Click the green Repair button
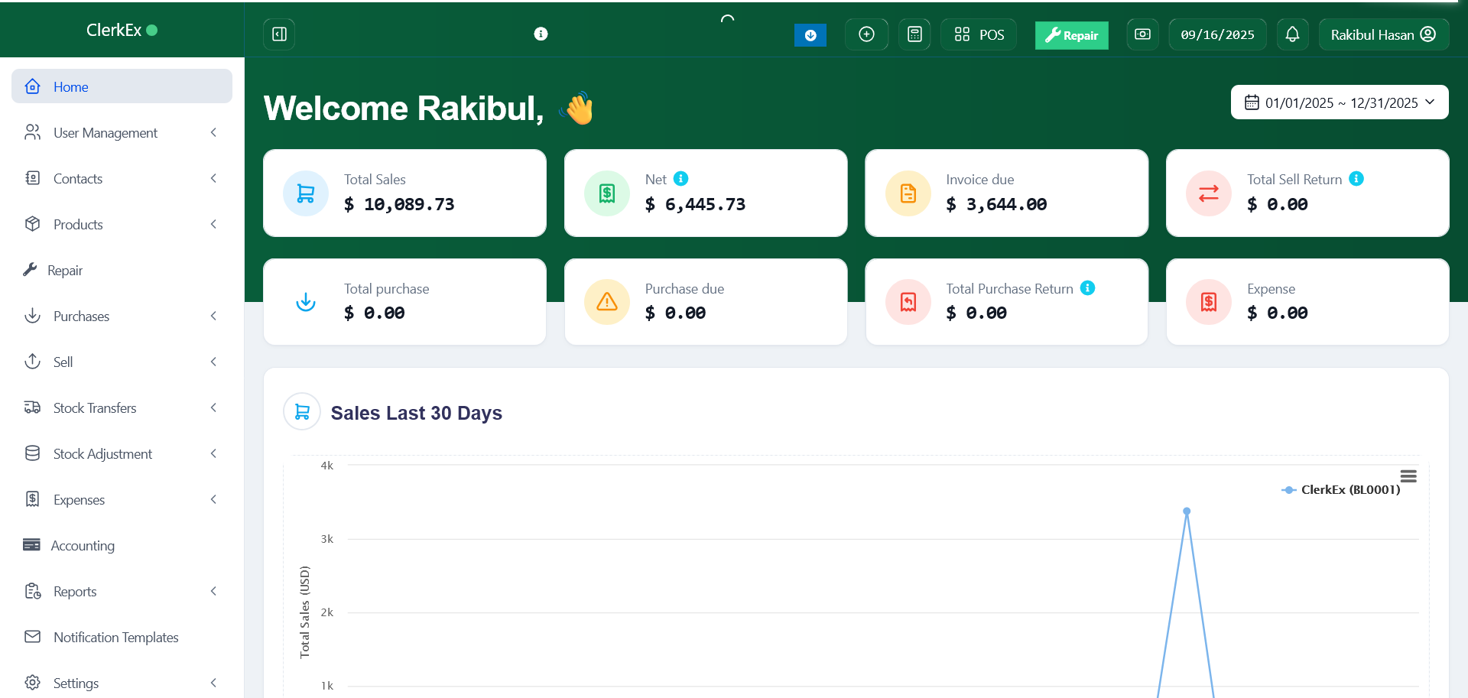Image resolution: width=1468 pixels, height=698 pixels. click(1071, 35)
